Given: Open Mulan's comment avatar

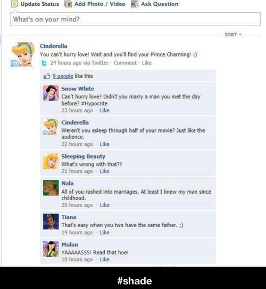Looking at the screenshot, I should pyautogui.click(x=51, y=249).
